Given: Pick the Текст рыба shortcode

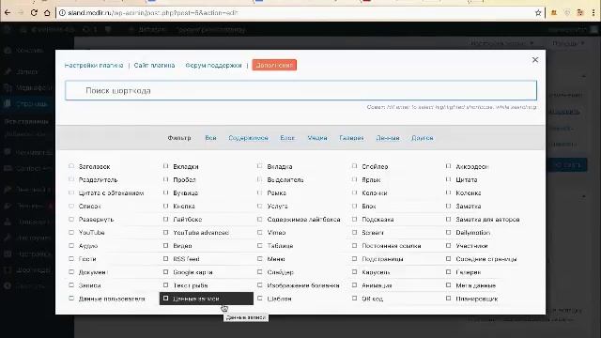Looking at the screenshot, I should [191, 285].
